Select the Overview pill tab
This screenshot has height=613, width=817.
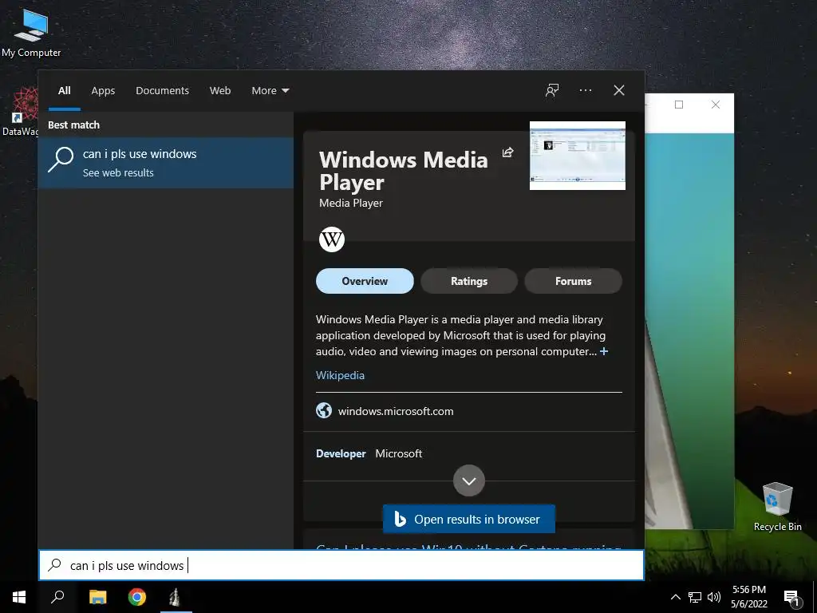[365, 281]
